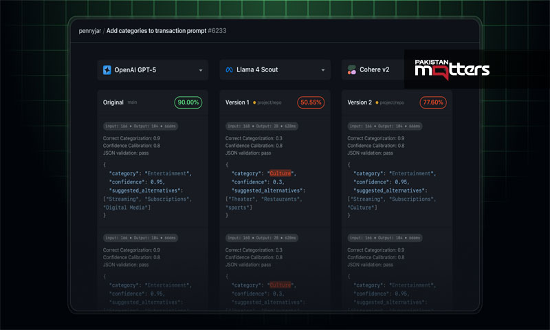Click the first input/output stats pill under Version 1
Image resolution: width=550 pixels, height=330 pixels.
262,126
